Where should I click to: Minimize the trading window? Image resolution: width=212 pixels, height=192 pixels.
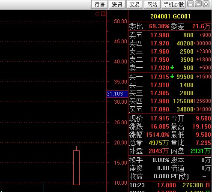click(x=190, y=4)
